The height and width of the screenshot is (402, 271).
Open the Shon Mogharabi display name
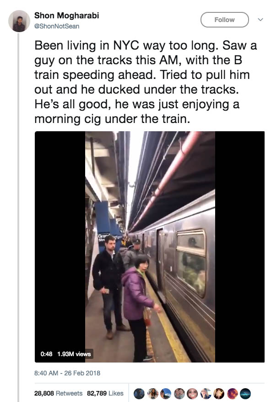tap(66, 16)
